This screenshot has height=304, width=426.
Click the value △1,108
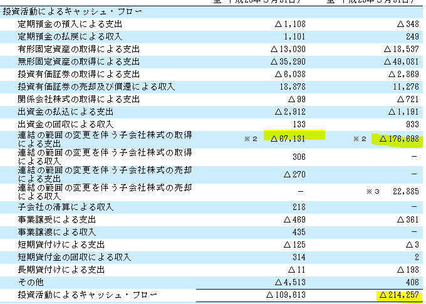(x=290, y=24)
